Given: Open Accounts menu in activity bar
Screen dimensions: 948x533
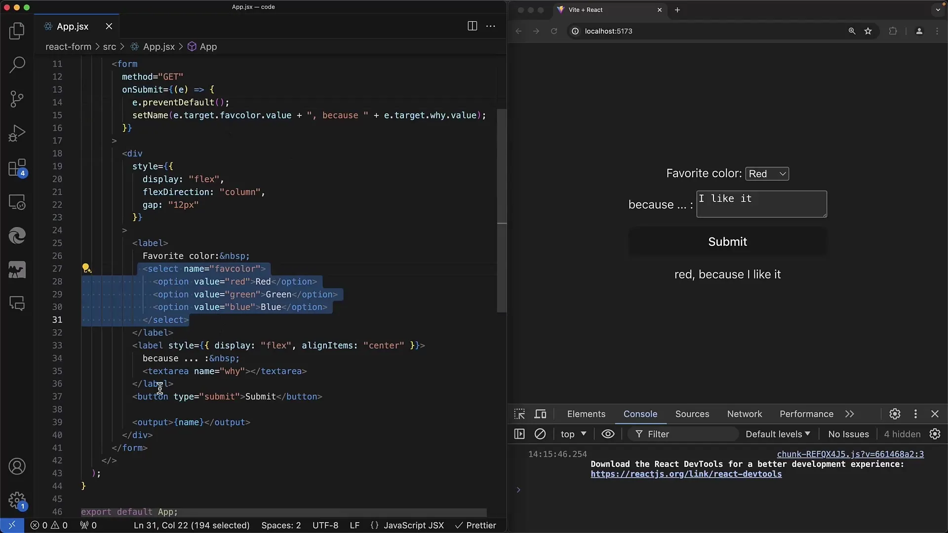Looking at the screenshot, I should coord(17,466).
